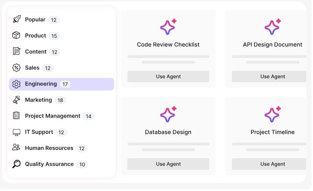Click the rocket icon beside Popular
This screenshot has width=313, height=191.
(17, 19)
